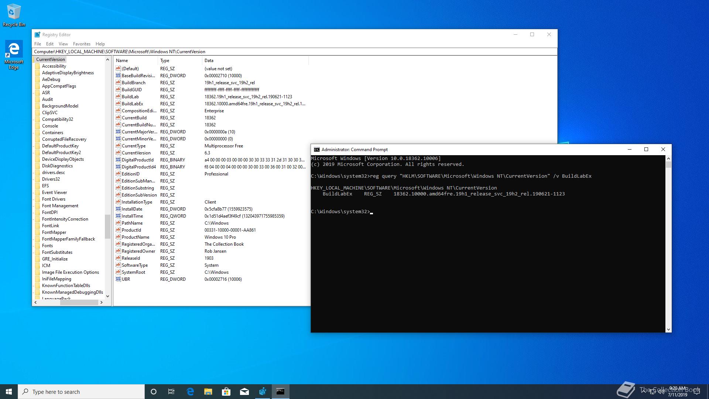Select the DigitalProductId binary value icon

tap(118, 160)
